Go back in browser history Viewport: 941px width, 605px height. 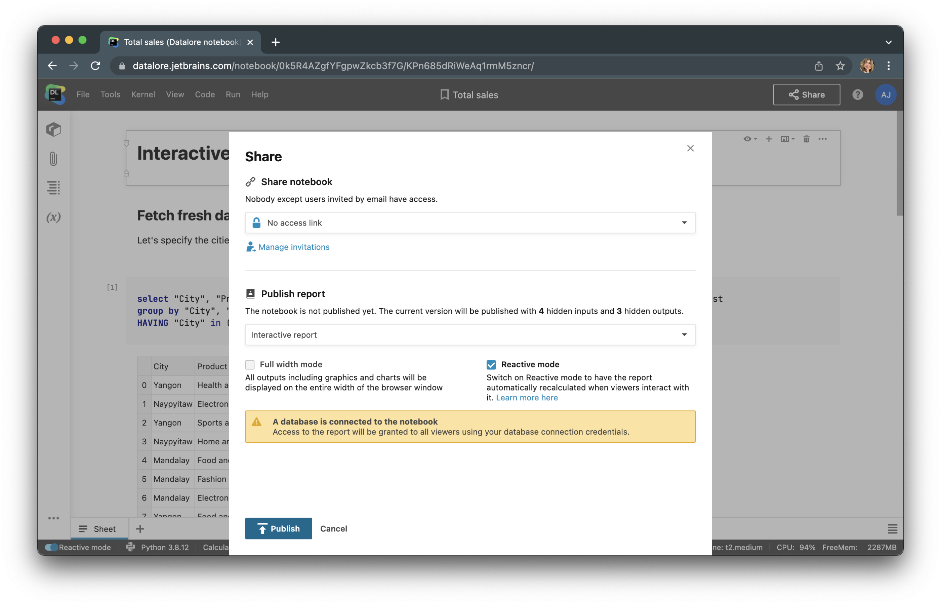(52, 66)
